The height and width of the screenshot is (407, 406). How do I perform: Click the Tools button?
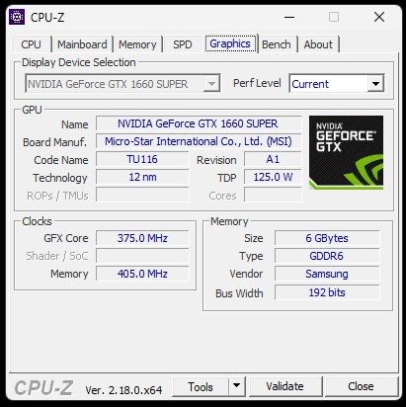click(201, 386)
